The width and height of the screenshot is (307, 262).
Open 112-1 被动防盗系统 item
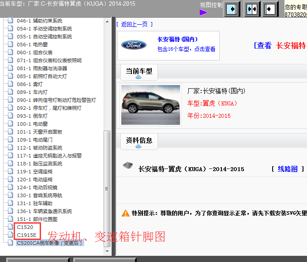[39, 148]
